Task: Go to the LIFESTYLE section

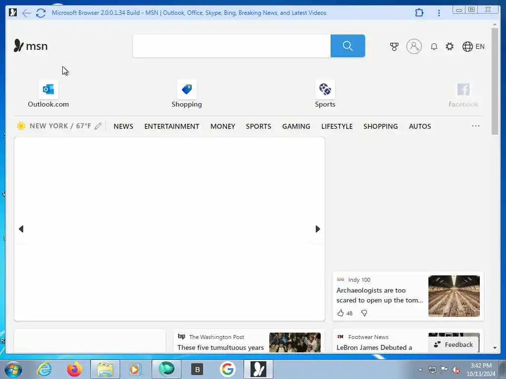Action: coord(337,126)
